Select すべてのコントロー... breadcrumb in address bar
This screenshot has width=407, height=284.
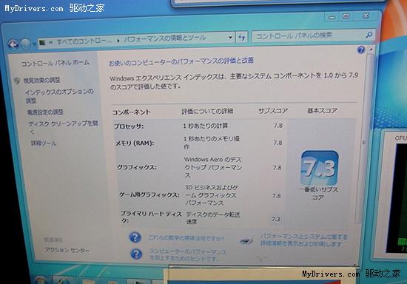pos(84,41)
